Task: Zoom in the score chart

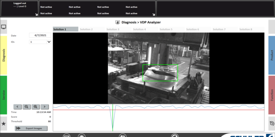Action: point(35,107)
